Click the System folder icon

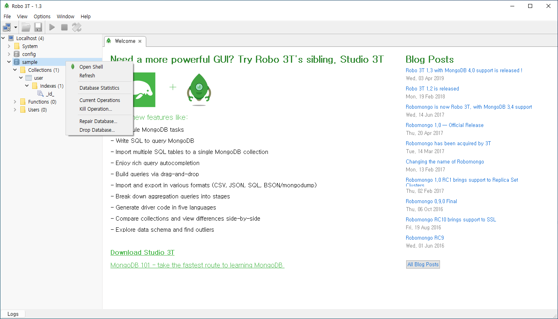(17, 46)
